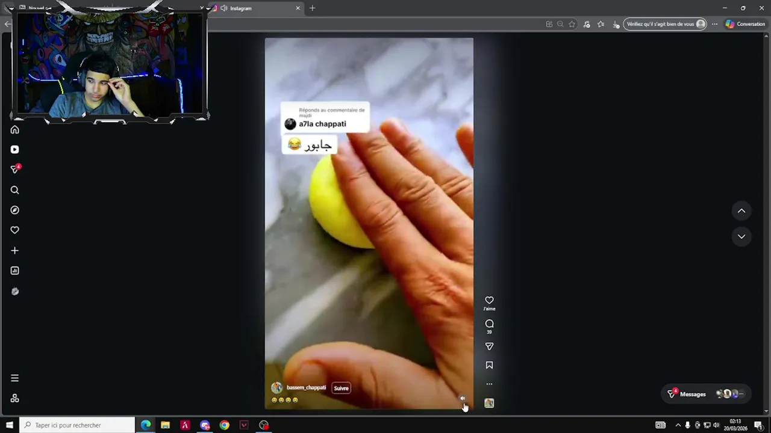Viewport: 771px width, 433px height.
Task: Add this page to favorites with the star
Action: tap(572, 24)
